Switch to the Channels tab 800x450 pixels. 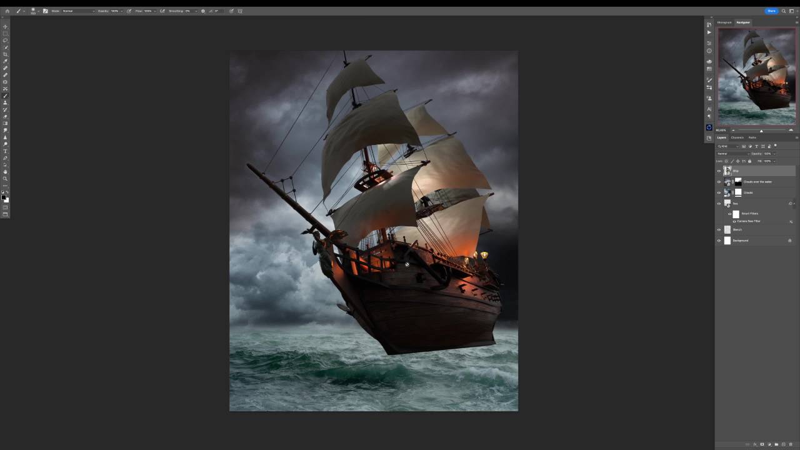pos(737,137)
